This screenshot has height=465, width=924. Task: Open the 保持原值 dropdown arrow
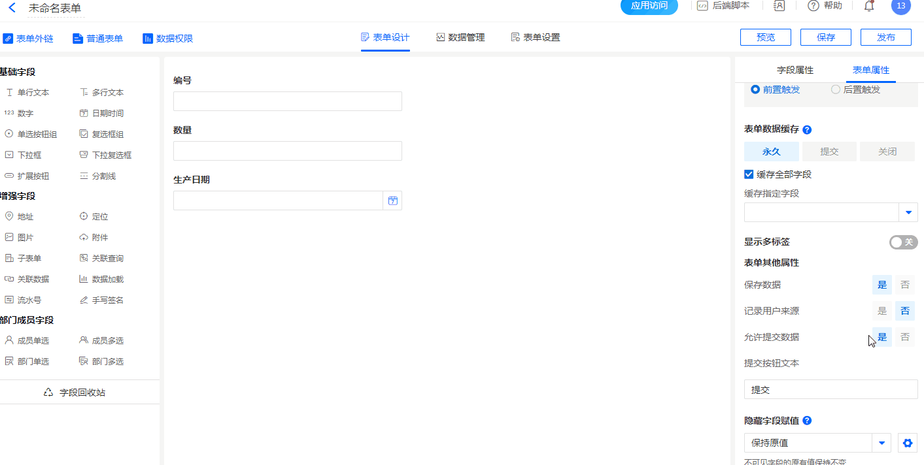click(x=881, y=443)
